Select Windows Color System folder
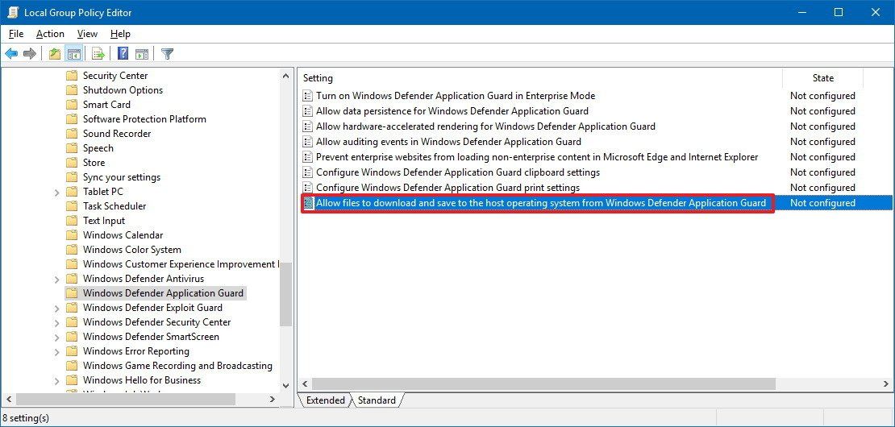This screenshot has width=895, height=427. pyautogui.click(x=132, y=250)
